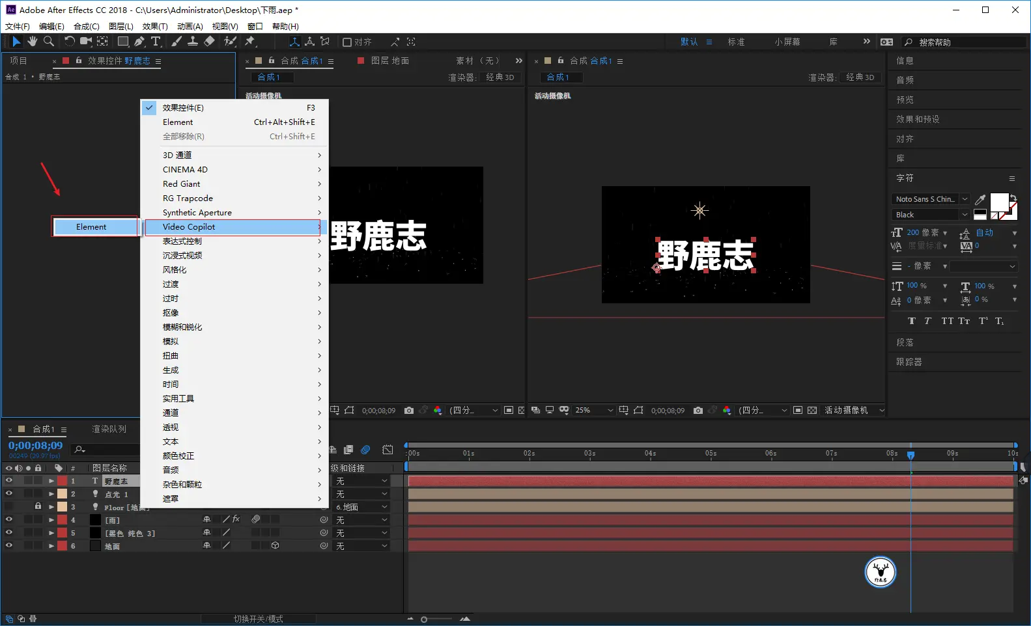Switch to the 渲染队列 tab

(x=109, y=429)
